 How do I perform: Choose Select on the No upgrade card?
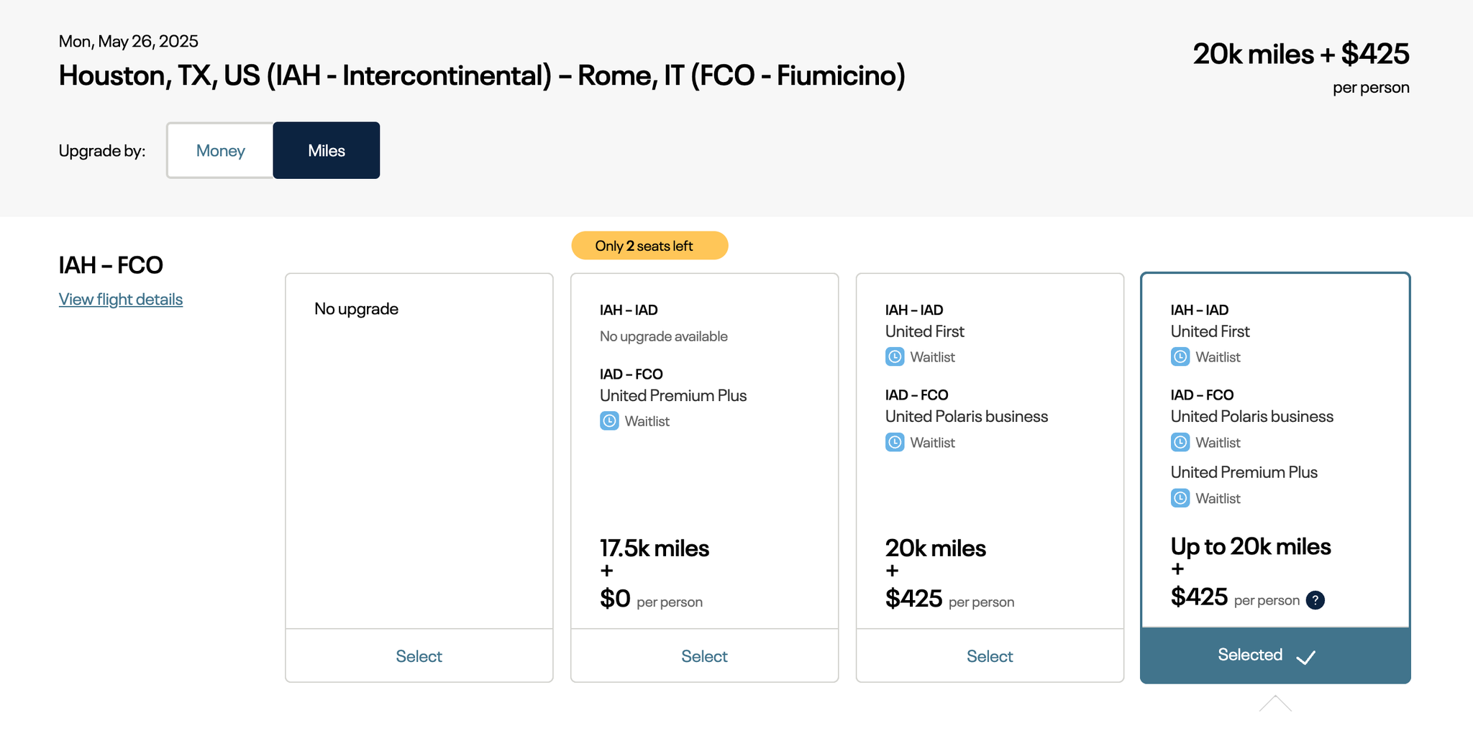(x=419, y=656)
